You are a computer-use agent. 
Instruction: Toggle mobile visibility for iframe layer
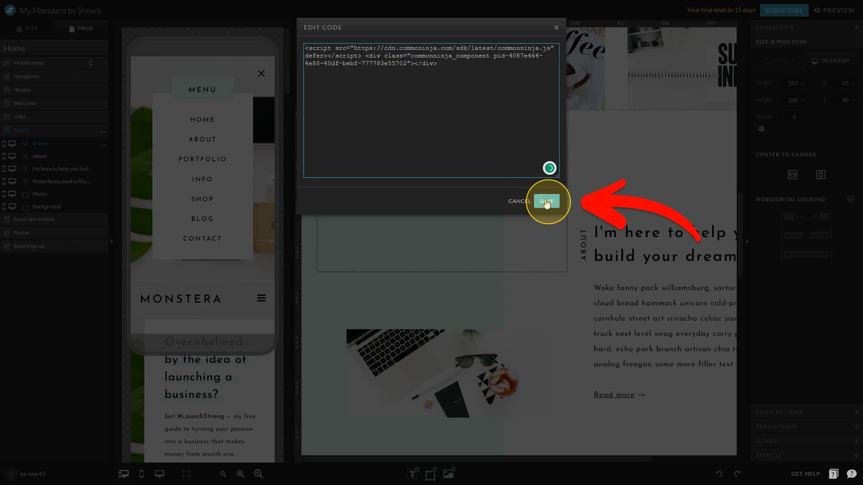4,144
